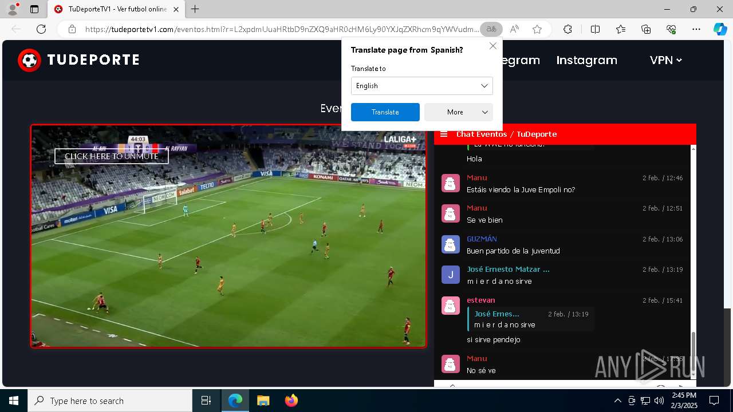733x412 pixels.
Task: Click the volume speaker tray icon
Action: (659, 401)
